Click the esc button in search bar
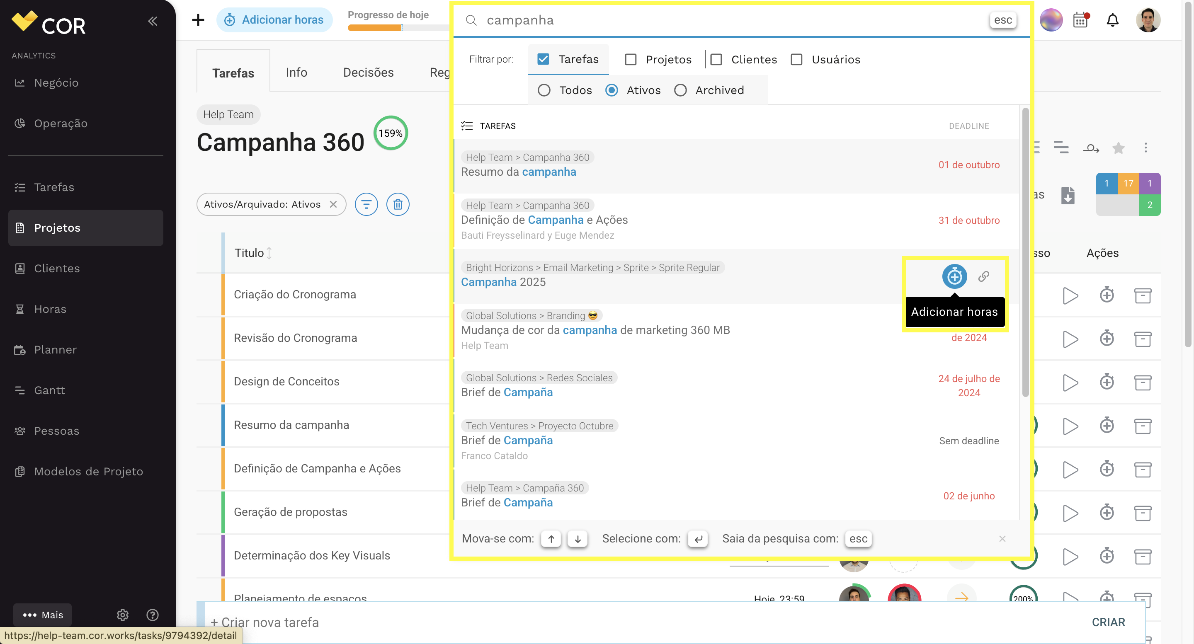The width and height of the screenshot is (1194, 644). (1003, 20)
